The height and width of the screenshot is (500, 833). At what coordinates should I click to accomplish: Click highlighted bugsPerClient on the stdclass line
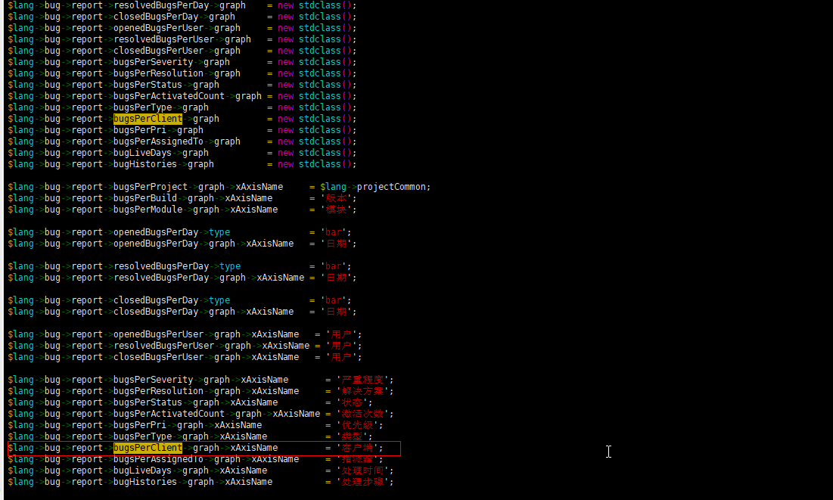point(148,119)
